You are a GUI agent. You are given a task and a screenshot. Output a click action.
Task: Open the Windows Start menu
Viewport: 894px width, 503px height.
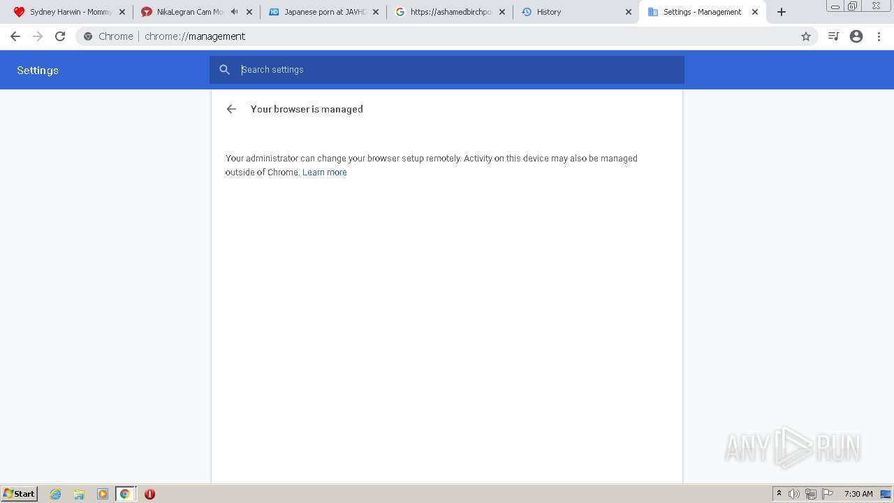(x=20, y=494)
